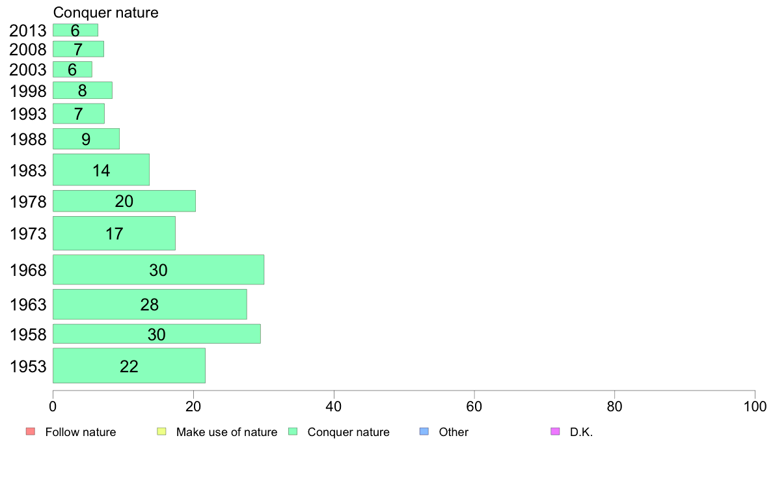Click the 1973 bar labeled 17
773x479 pixels.
coord(114,234)
